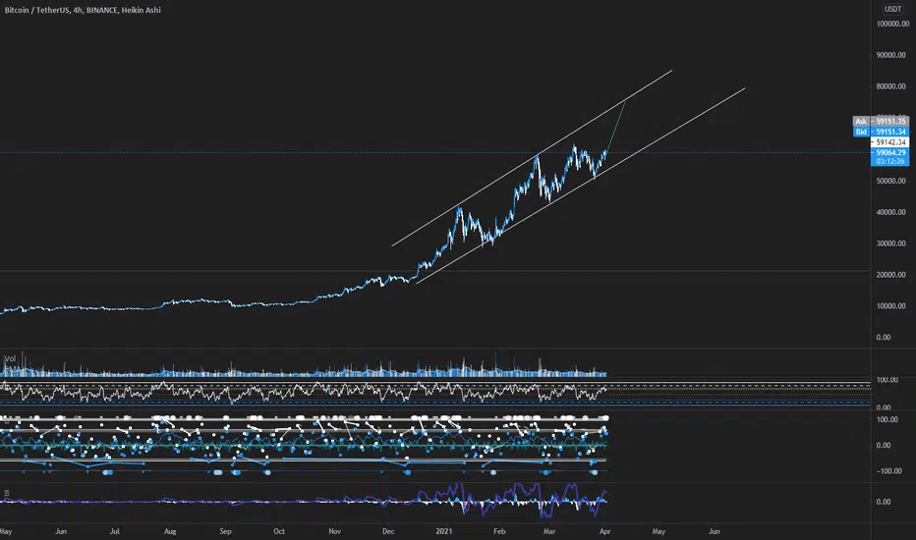Click the Sep label on time axis

225,532
